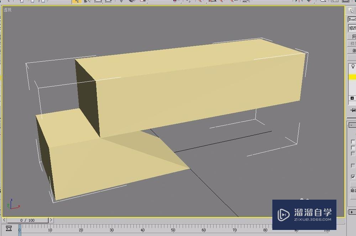Expand the plus box below modifier stack
Image resolution: width=356 pixels, height=236 pixels.
[352, 98]
